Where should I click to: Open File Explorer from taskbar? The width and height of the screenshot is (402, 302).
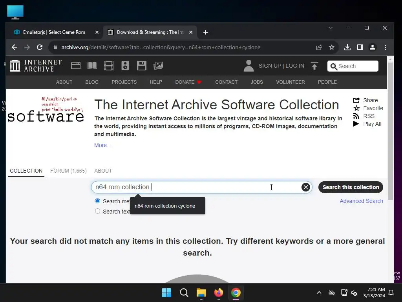[x=201, y=293]
